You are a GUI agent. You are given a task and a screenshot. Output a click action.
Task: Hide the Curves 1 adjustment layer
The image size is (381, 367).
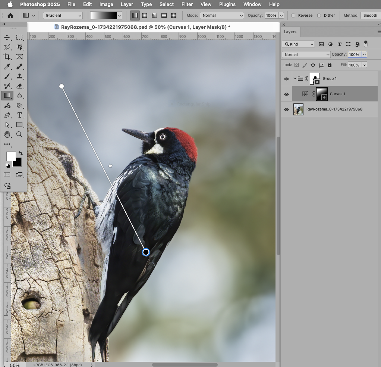click(286, 94)
